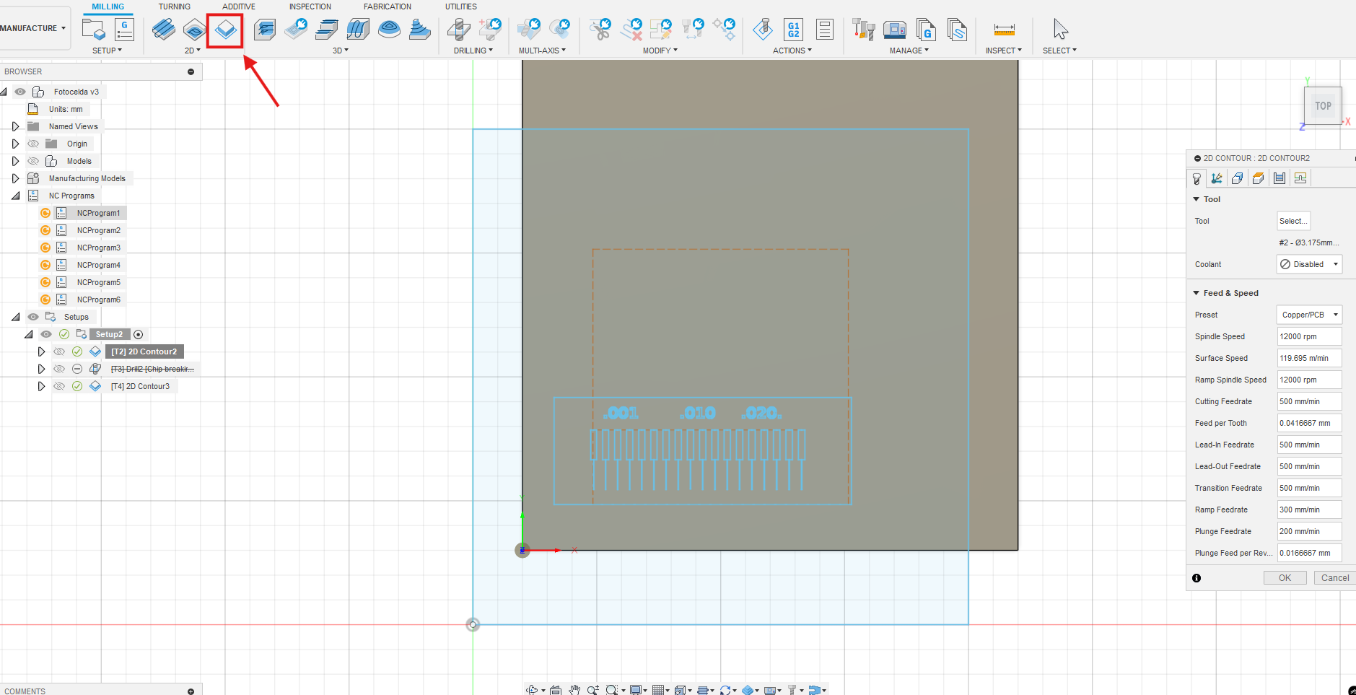Click the Post Process G1 G2 icon

793,30
